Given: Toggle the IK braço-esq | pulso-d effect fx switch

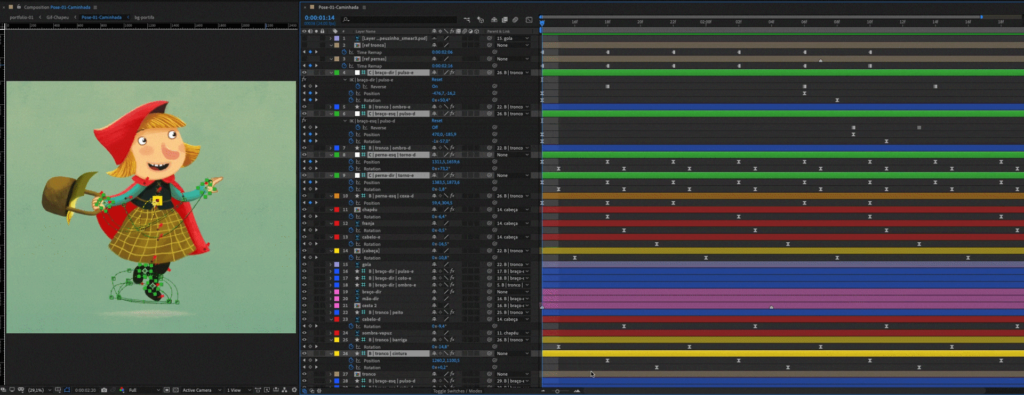Looking at the screenshot, I should [304, 121].
